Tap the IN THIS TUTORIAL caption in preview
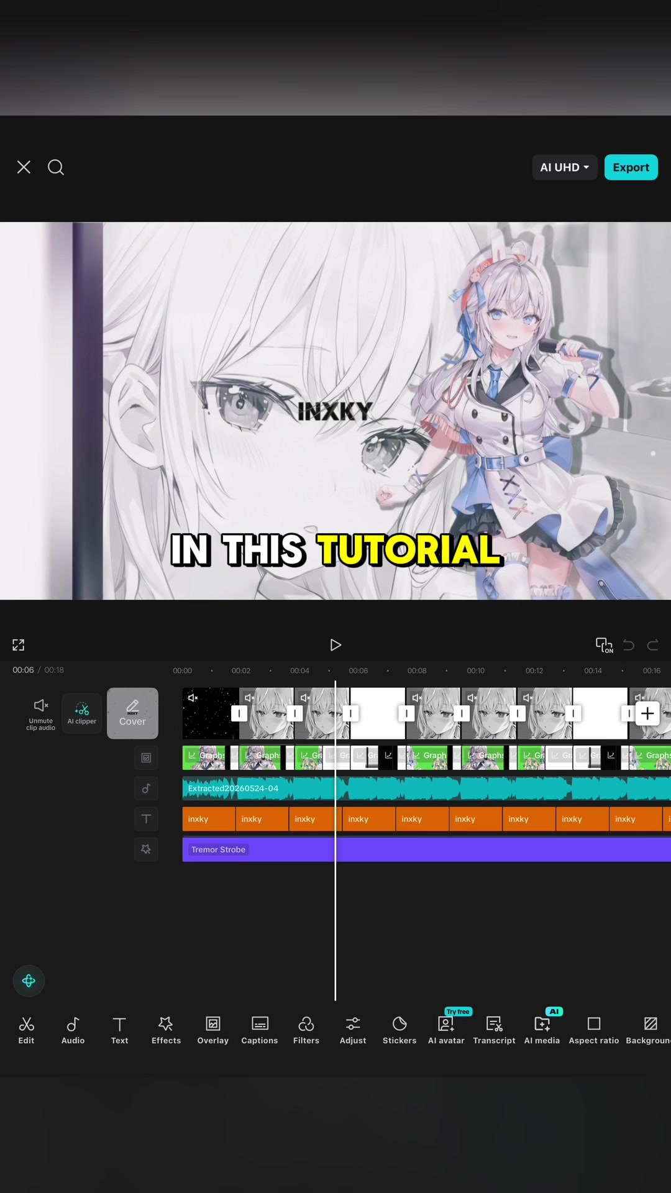 click(335, 550)
